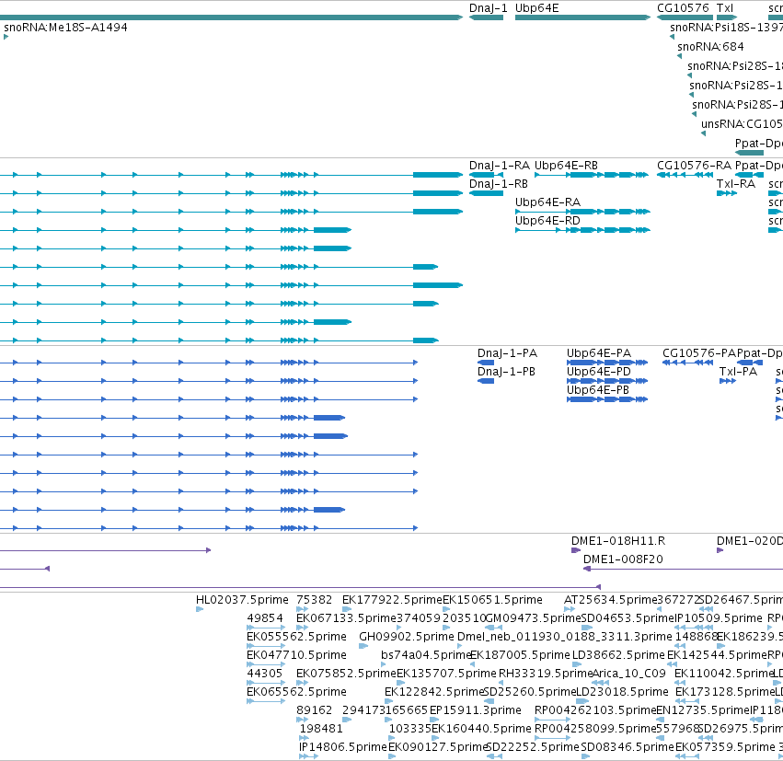Image resolution: width=783 pixels, height=761 pixels.
Task: Open the Ubp64E-PA protein label
Action: coord(599,353)
